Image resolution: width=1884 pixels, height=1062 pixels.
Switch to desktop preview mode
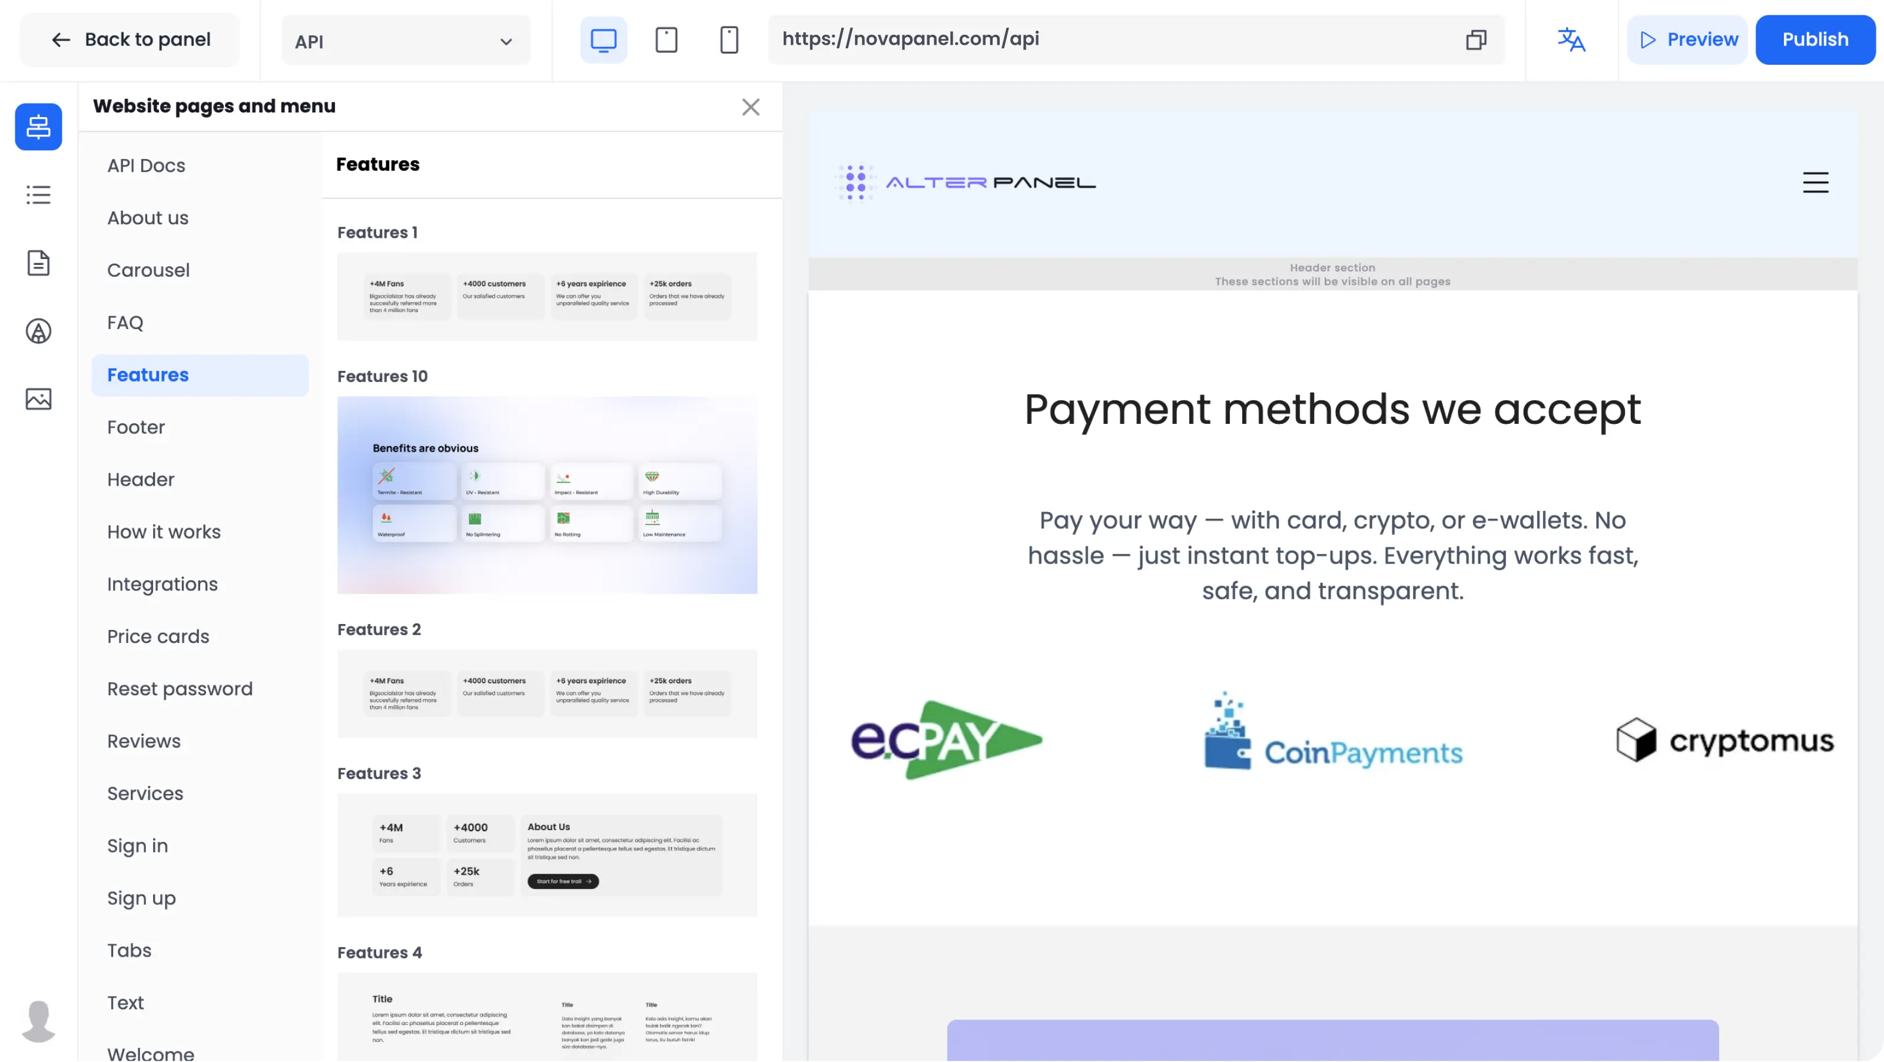pos(603,39)
